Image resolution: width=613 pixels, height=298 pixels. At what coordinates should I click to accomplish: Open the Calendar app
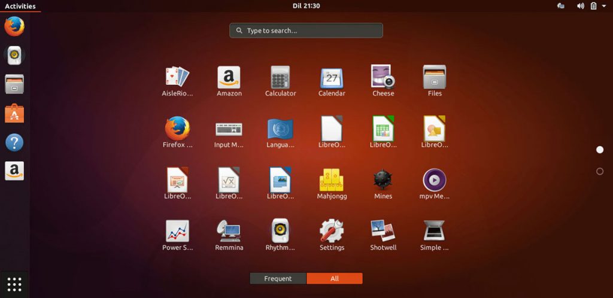[x=332, y=78]
